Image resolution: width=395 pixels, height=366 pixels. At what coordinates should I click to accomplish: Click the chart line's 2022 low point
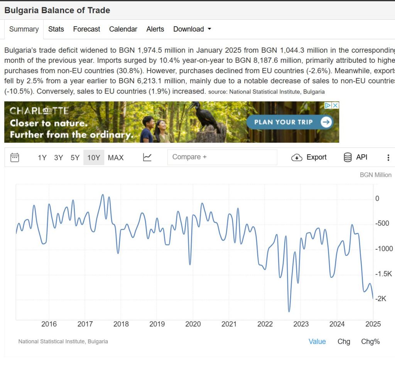tap(289, 311)
